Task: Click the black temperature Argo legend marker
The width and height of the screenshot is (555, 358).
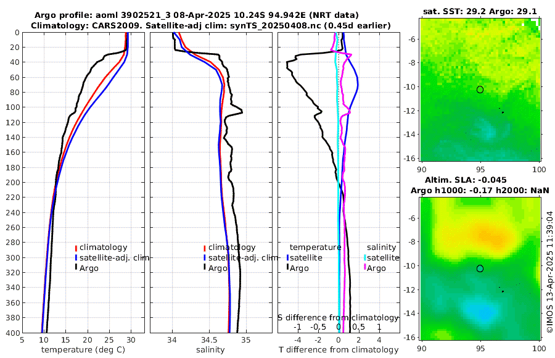Action: [x=287, y=267]
